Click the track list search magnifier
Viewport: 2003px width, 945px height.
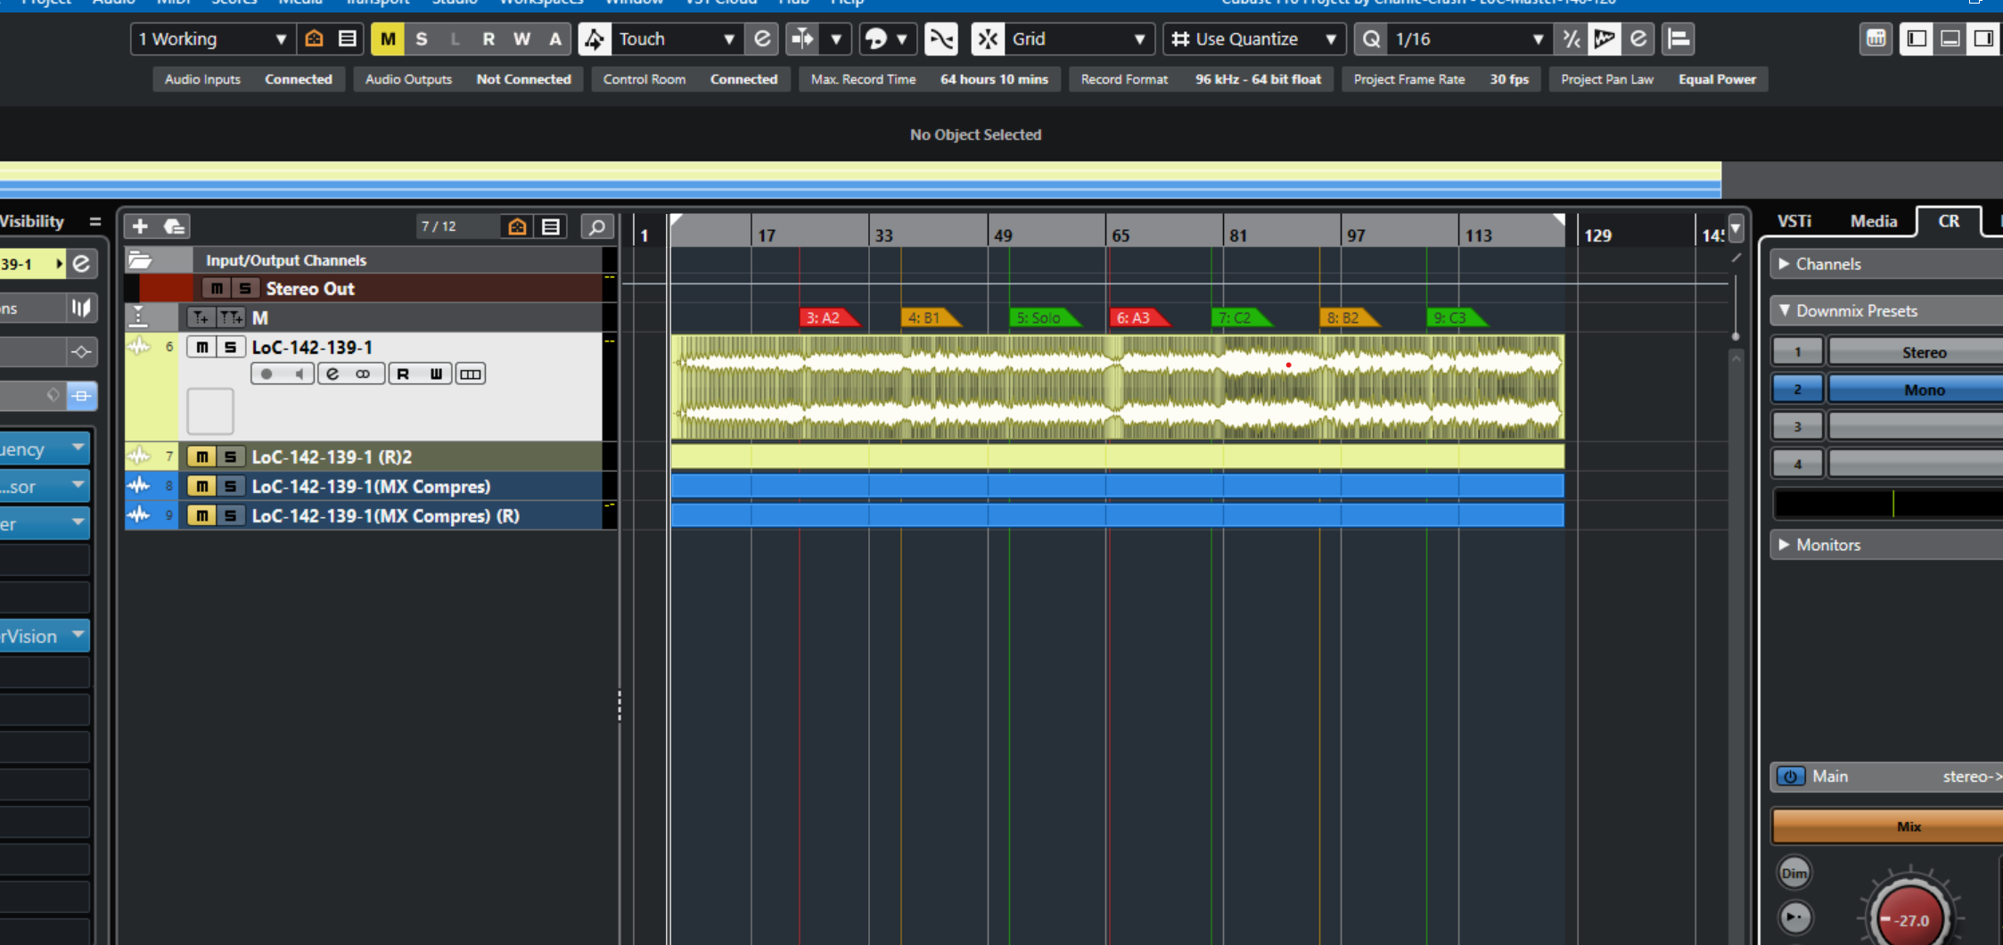coord(596,226)
